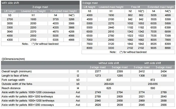This screenshot has height=109, width=176.
Task: Click the 'l4' symbol cell
Action: tap(78, 88)
